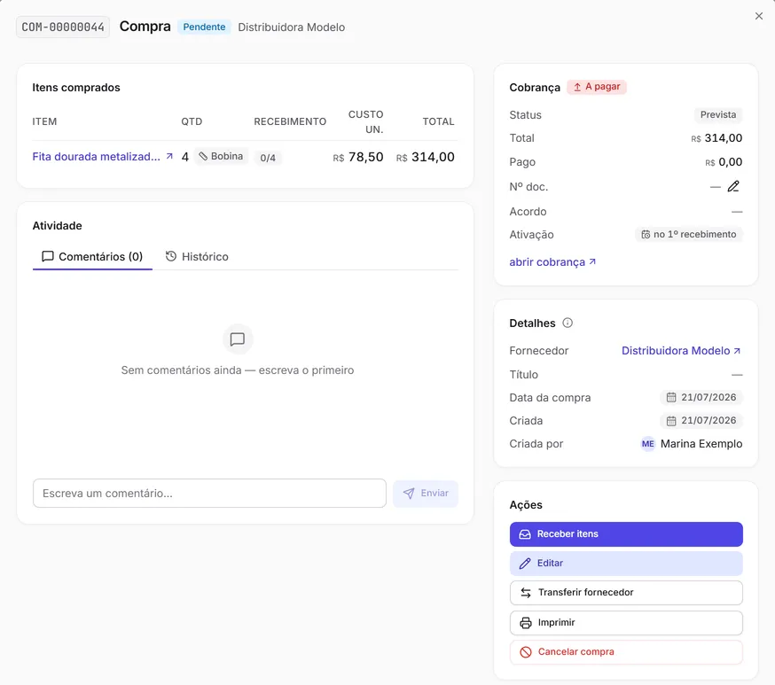Click the pencil icon next to Nº doc.
The width and height of the screenshot is (775, 685).
pos(733,186)
